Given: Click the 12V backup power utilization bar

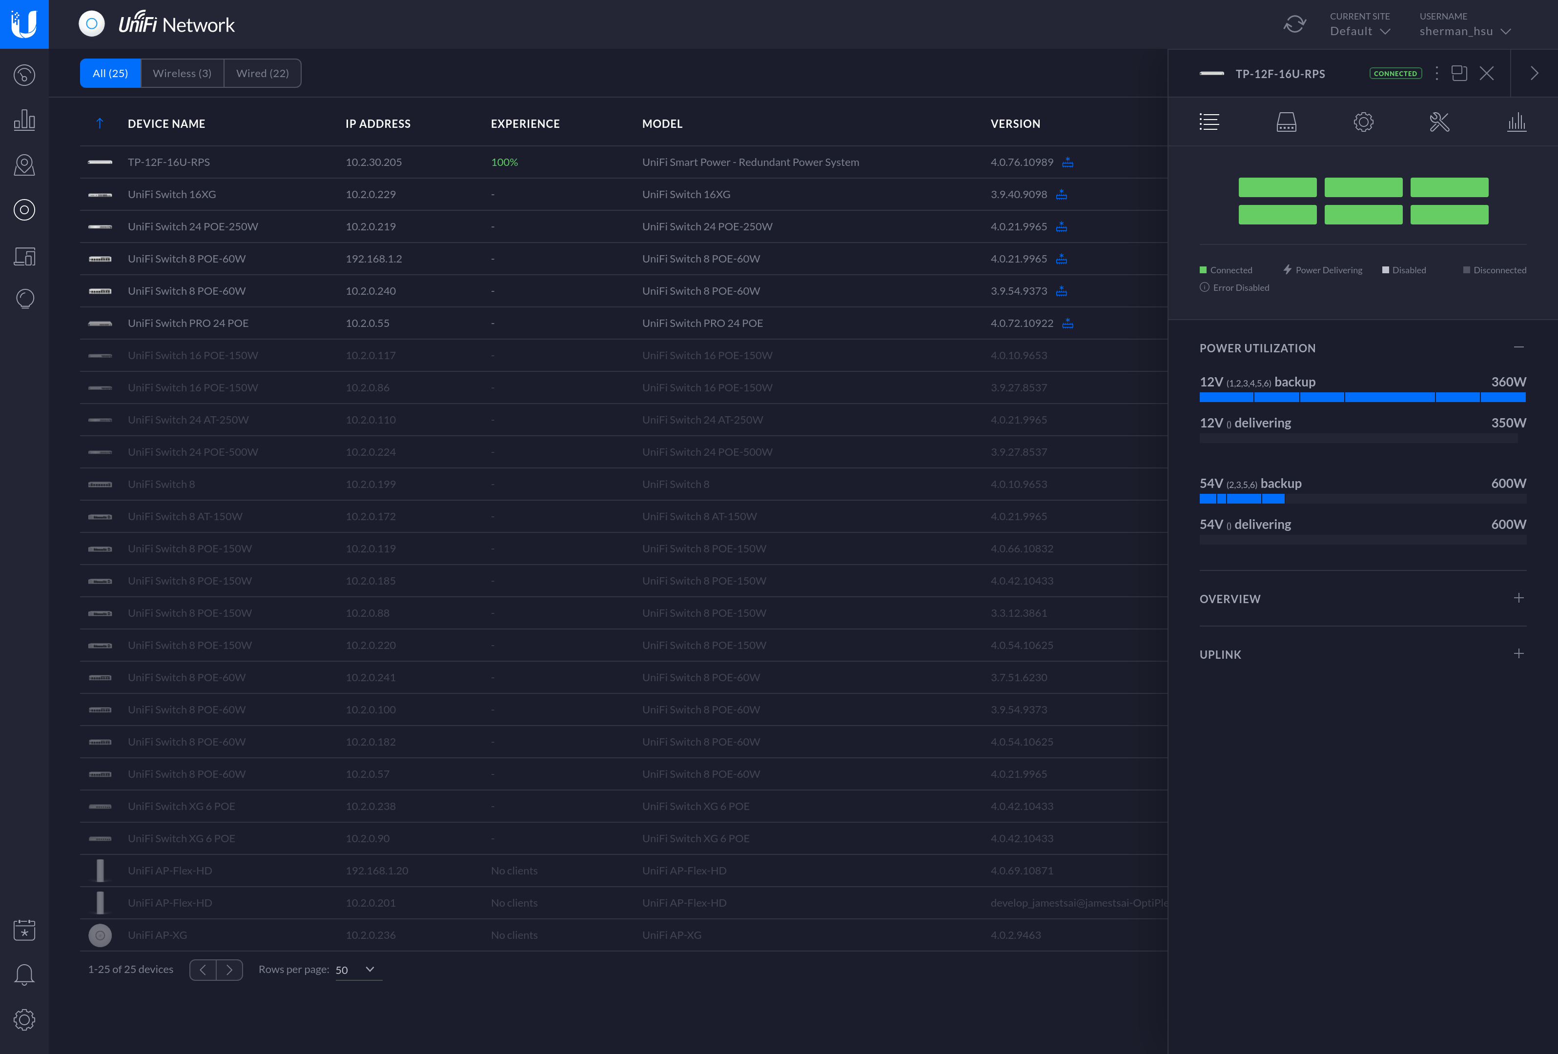Looking at the screenshot, I should [1362, 397].
